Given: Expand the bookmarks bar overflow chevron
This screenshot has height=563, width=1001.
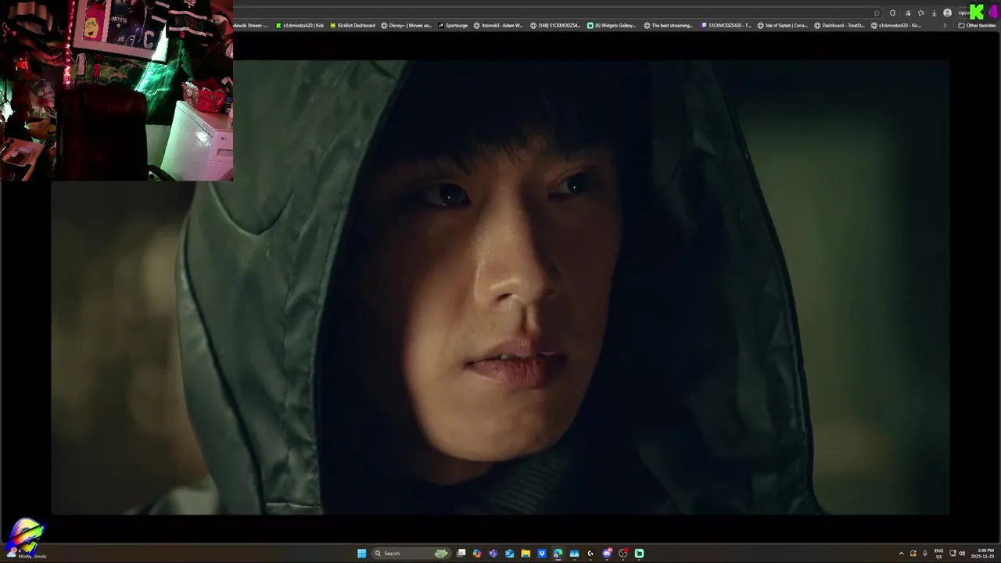Looking at the screenshot, I should click(945, 25).
